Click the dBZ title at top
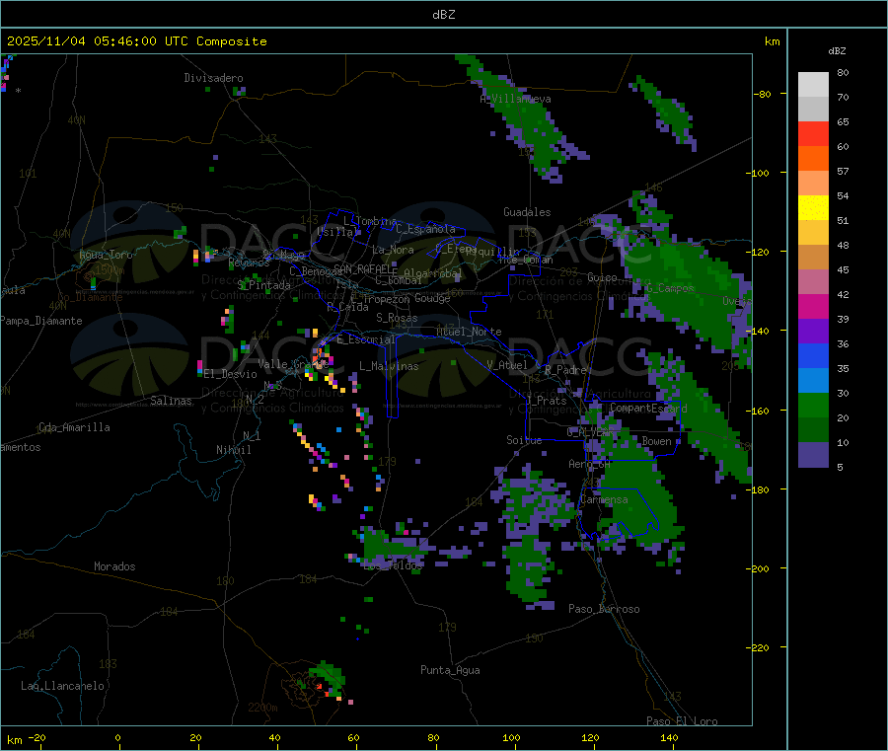 coord(443,15)
